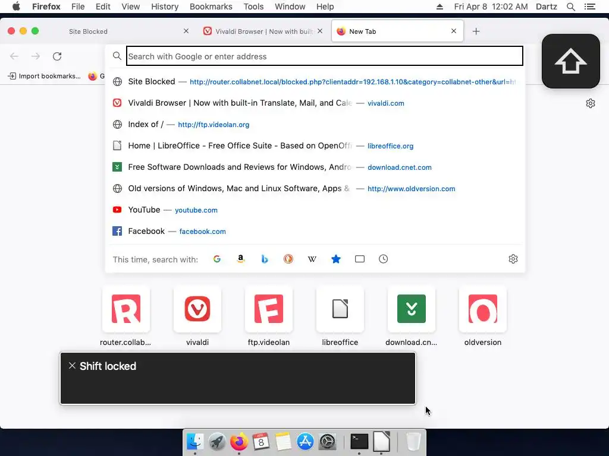Search only History clock icon
The width and height of the screenshot is (609, 456).
tap(384, 259)
